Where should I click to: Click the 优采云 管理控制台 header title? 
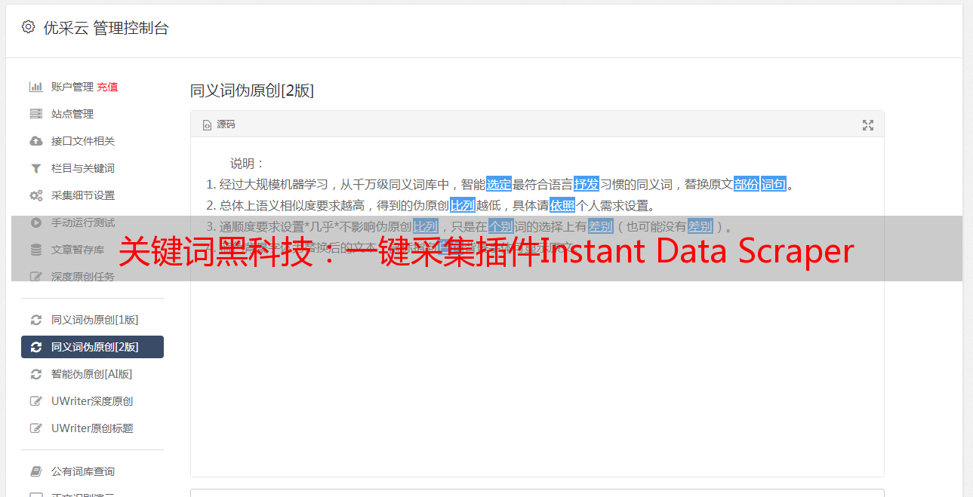(106, 28)
